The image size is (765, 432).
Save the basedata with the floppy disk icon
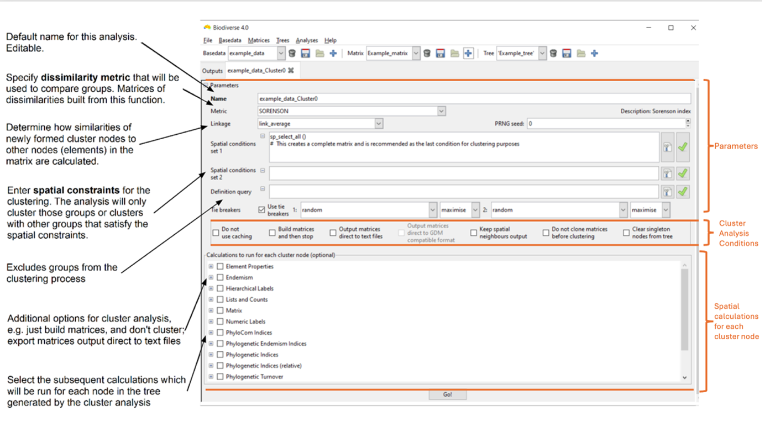pyautogui.click(x=305, y=54)
